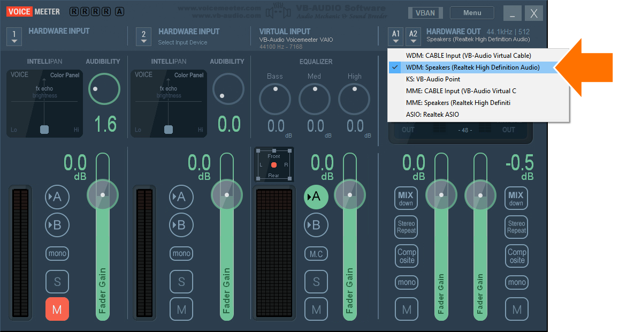Select Composite mode on A1 output
This screenshot has width=619, height=332.
[x=407, y=256]
